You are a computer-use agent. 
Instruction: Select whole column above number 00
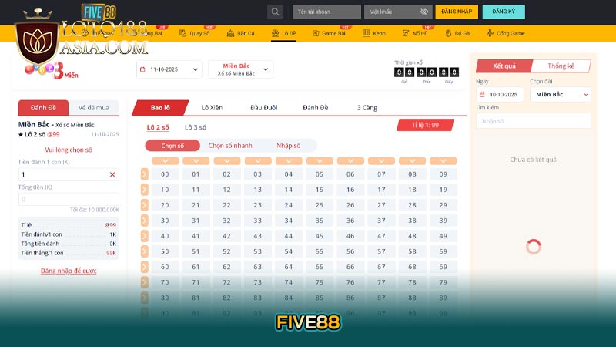tap(165, 161)
